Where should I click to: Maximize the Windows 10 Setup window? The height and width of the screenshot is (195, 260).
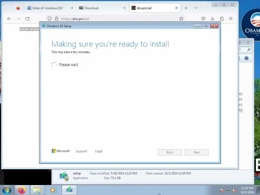(x=206, y=26)
